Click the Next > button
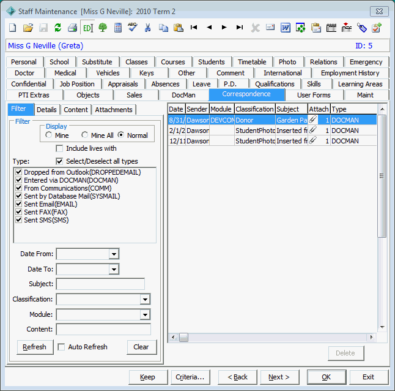Screen dimensions: 395x391 (279, 377)
